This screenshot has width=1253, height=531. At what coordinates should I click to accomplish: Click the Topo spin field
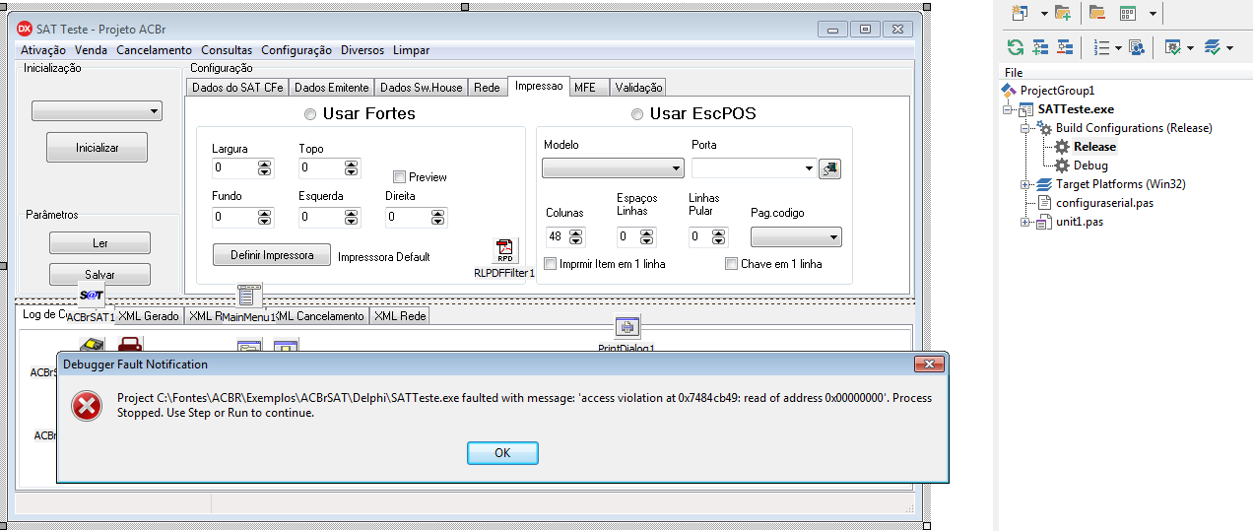click(330, 168)
